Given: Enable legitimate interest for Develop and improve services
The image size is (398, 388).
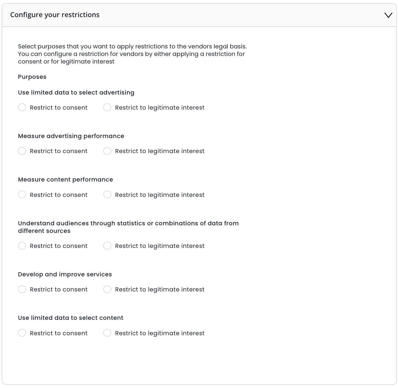Looking at the screenshot, I should click(107, 289).
